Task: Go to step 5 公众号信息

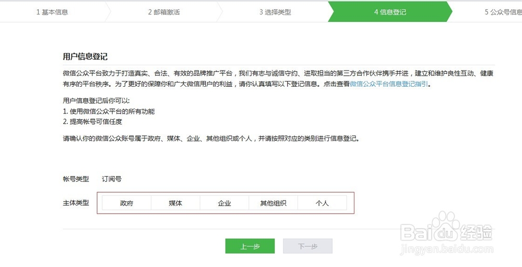Action: [503, 12]
